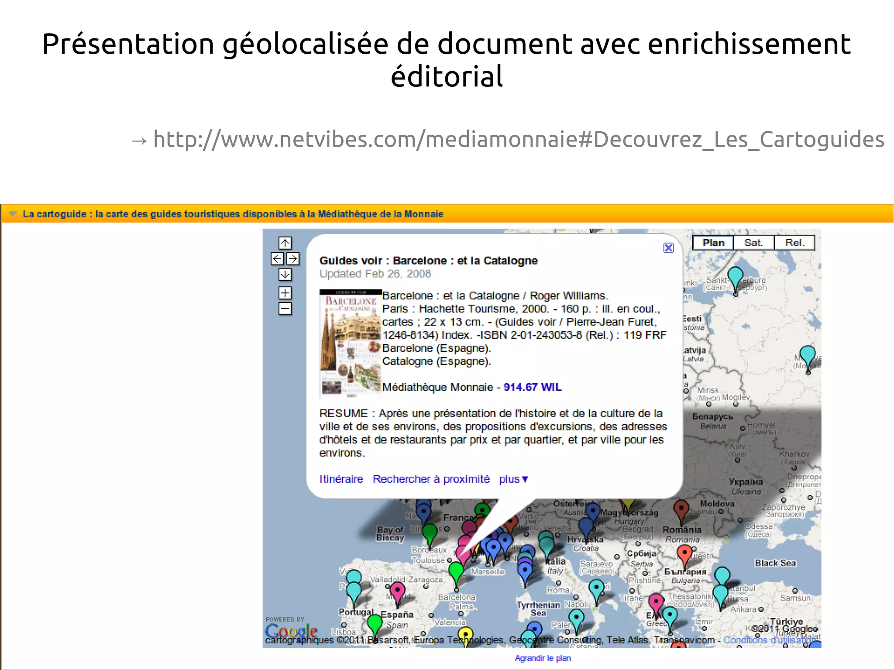Image resolution: width=894 pixels, height=670 pixels.
Task: Click the netvibes mediamonnaie URL text
Action: coord(519,139)
